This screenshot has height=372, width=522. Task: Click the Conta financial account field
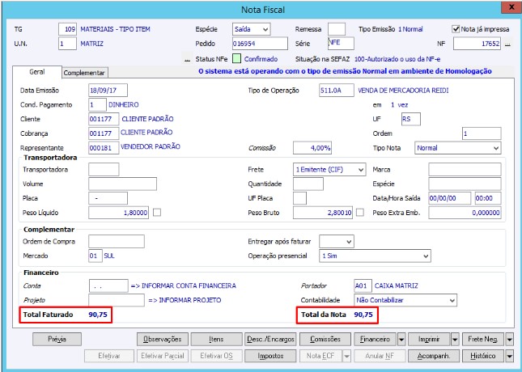108,285
